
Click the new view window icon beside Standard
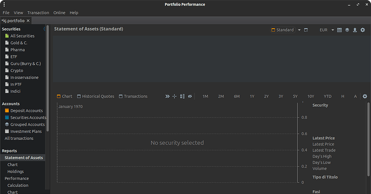306,30
